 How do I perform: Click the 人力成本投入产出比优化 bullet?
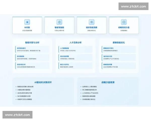tap(89, 93)
